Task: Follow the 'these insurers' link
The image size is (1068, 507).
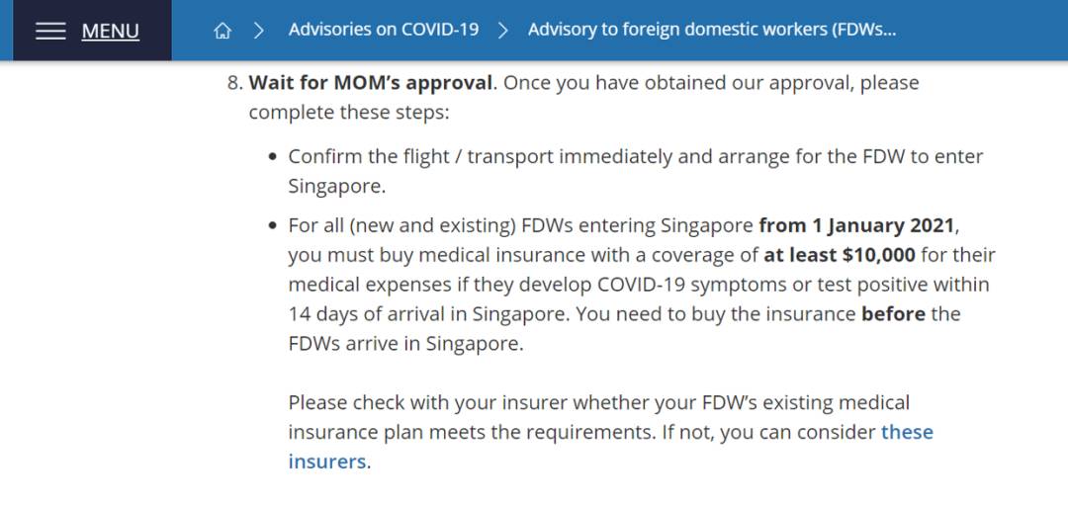Action: tap(907, 432)
